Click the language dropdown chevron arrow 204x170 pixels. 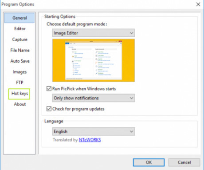(131, 131)
